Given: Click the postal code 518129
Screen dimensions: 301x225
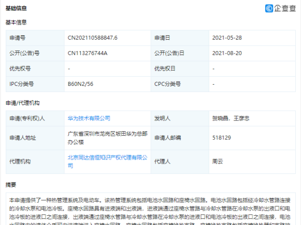Looking at the screenshot, I should 222,137.
